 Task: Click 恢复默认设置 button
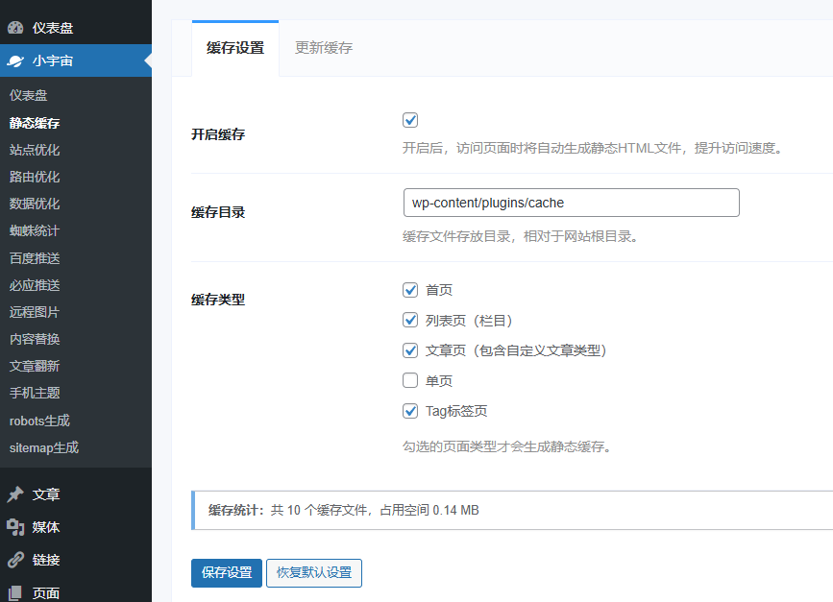[314, 572]
